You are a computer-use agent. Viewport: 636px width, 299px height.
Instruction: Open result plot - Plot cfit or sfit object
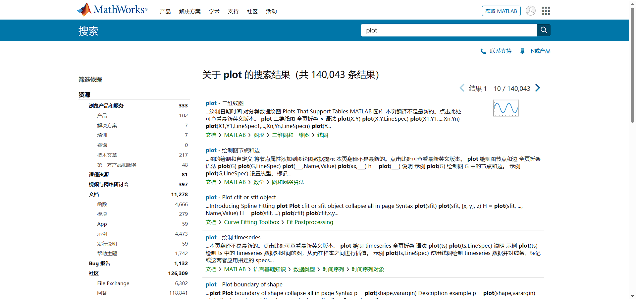pyautogui.click(x=240, y=197)
